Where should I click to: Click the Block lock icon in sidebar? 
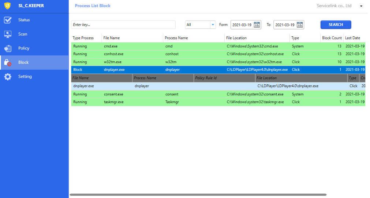8,63
